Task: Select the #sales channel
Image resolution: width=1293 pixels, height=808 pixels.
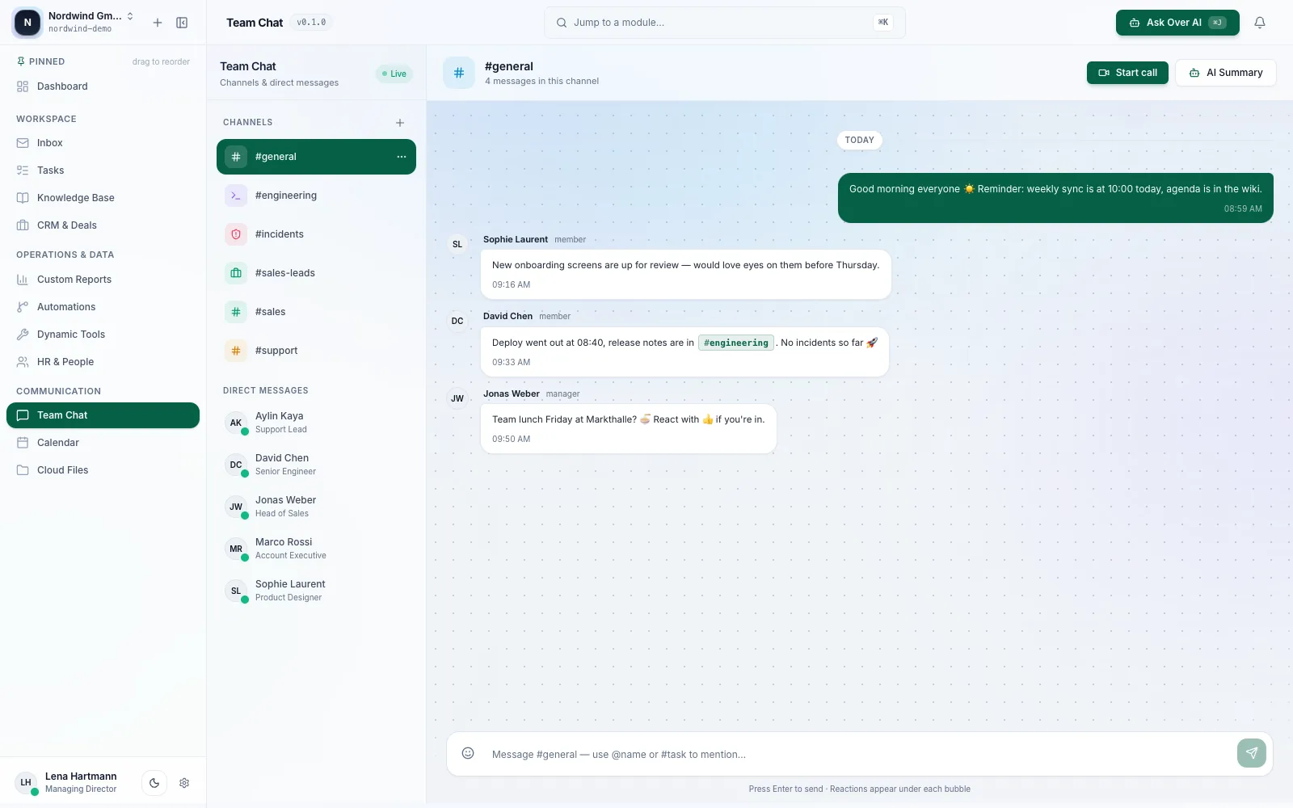Action: 316,312
